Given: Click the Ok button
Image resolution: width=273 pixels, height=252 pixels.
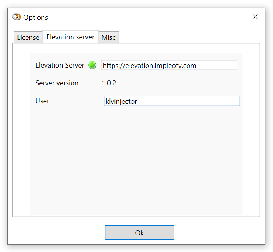Looking at the screenshot, I should pyautogui.click(x=140, y=233).
